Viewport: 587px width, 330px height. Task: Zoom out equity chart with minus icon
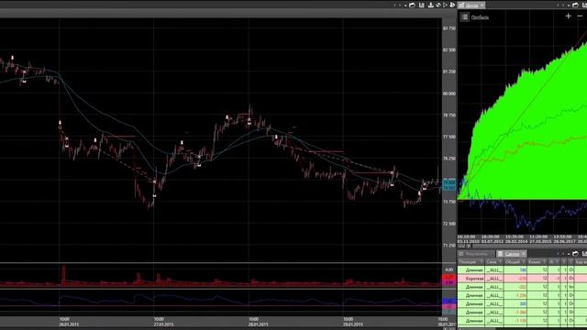[x=580, y=16]
